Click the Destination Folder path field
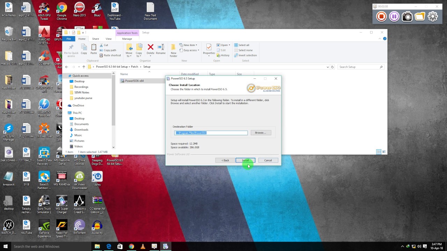447x251 pixels. click(211, 133)
